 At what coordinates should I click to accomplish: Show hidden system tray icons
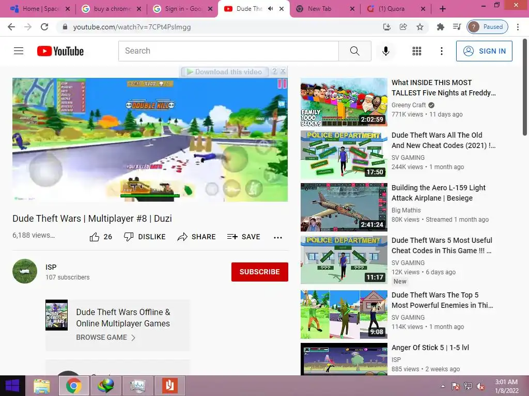(x=443, y=386)
